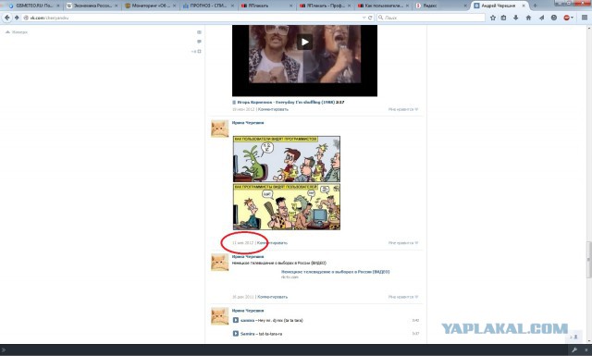Switch to the 'ЯПлакалъ - Проф...' tab
This screenshot has height=356, width=592.
(x=325, y=6)
